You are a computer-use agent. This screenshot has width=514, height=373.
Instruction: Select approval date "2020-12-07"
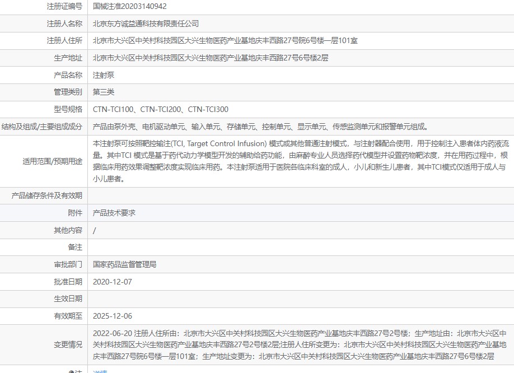[113, 282]
